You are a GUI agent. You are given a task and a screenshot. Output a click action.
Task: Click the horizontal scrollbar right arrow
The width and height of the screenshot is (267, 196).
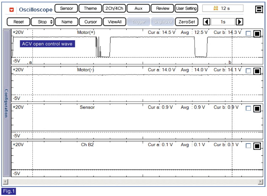(x=261, y=182)
